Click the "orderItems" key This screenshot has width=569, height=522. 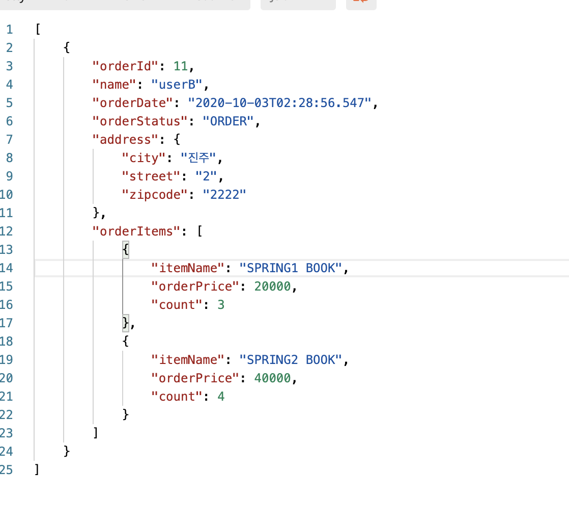136,231
